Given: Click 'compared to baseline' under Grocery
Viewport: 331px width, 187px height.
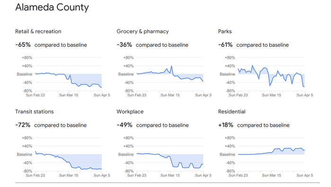Looking at the screenshot, I should (x=162, y=45).
